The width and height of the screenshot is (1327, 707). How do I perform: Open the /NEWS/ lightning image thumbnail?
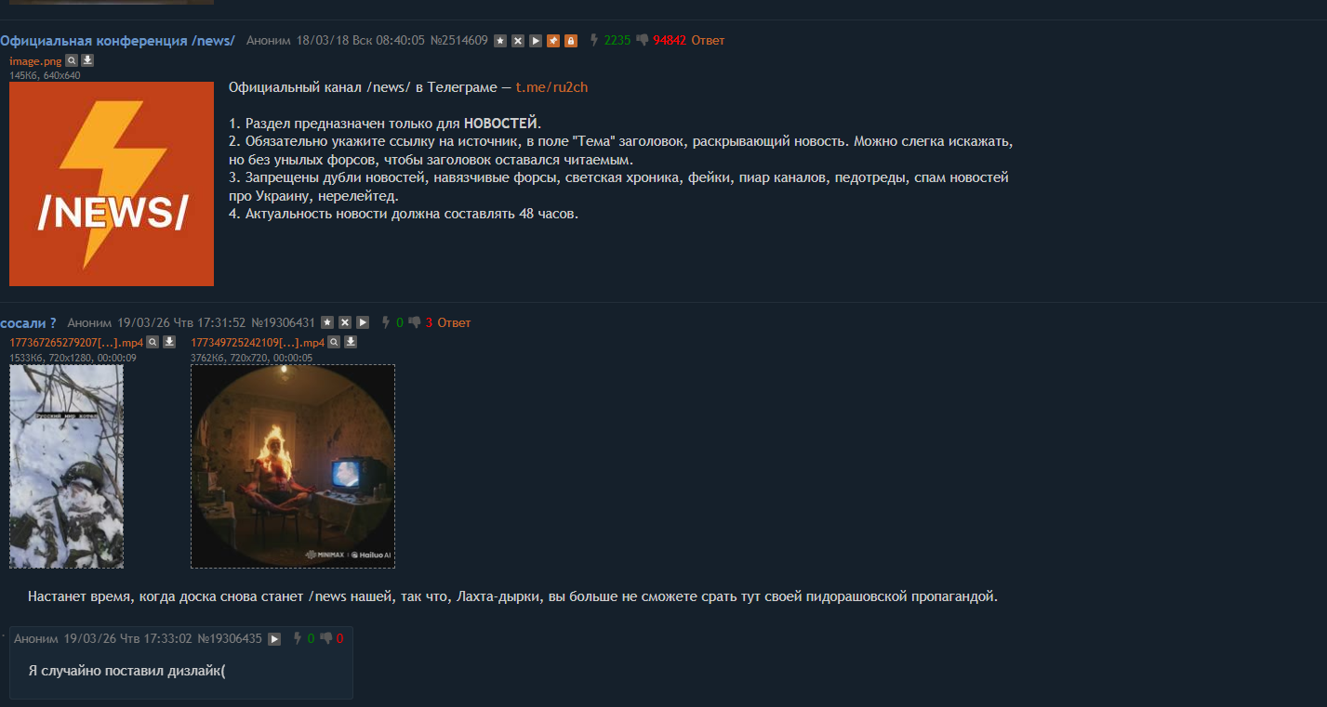click(112, 184)
